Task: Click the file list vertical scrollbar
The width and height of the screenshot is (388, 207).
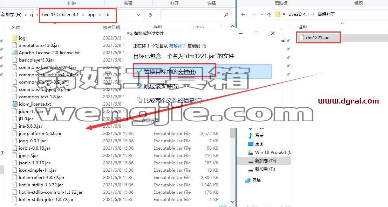Action: pyautogui.click(x=232, y=114)
